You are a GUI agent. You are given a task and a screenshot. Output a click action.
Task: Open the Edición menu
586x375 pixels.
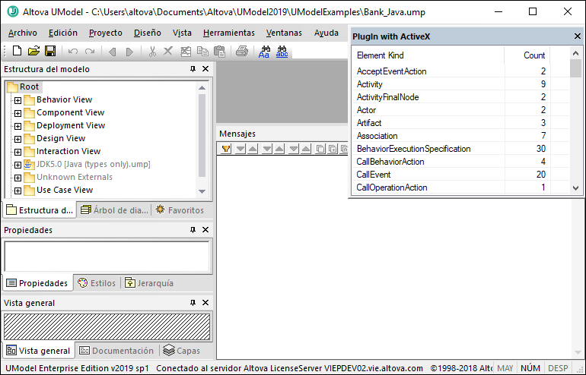(62, 33)
